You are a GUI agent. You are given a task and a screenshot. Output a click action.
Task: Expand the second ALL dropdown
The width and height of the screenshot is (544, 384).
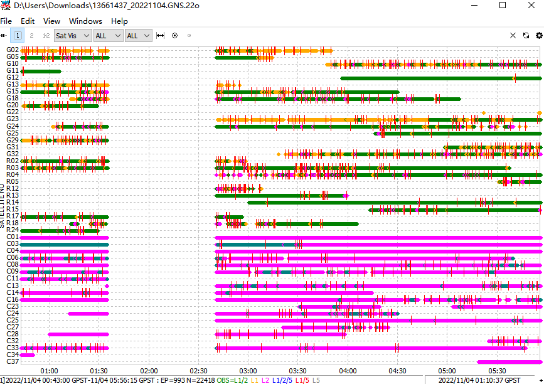[138, 36]
